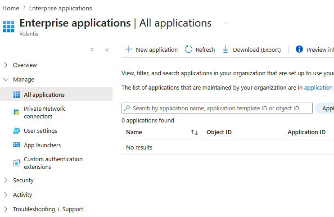Click the Troubleshooting + Support label
Viewport: 334px width, 217px height.
[x=48, y=209]
